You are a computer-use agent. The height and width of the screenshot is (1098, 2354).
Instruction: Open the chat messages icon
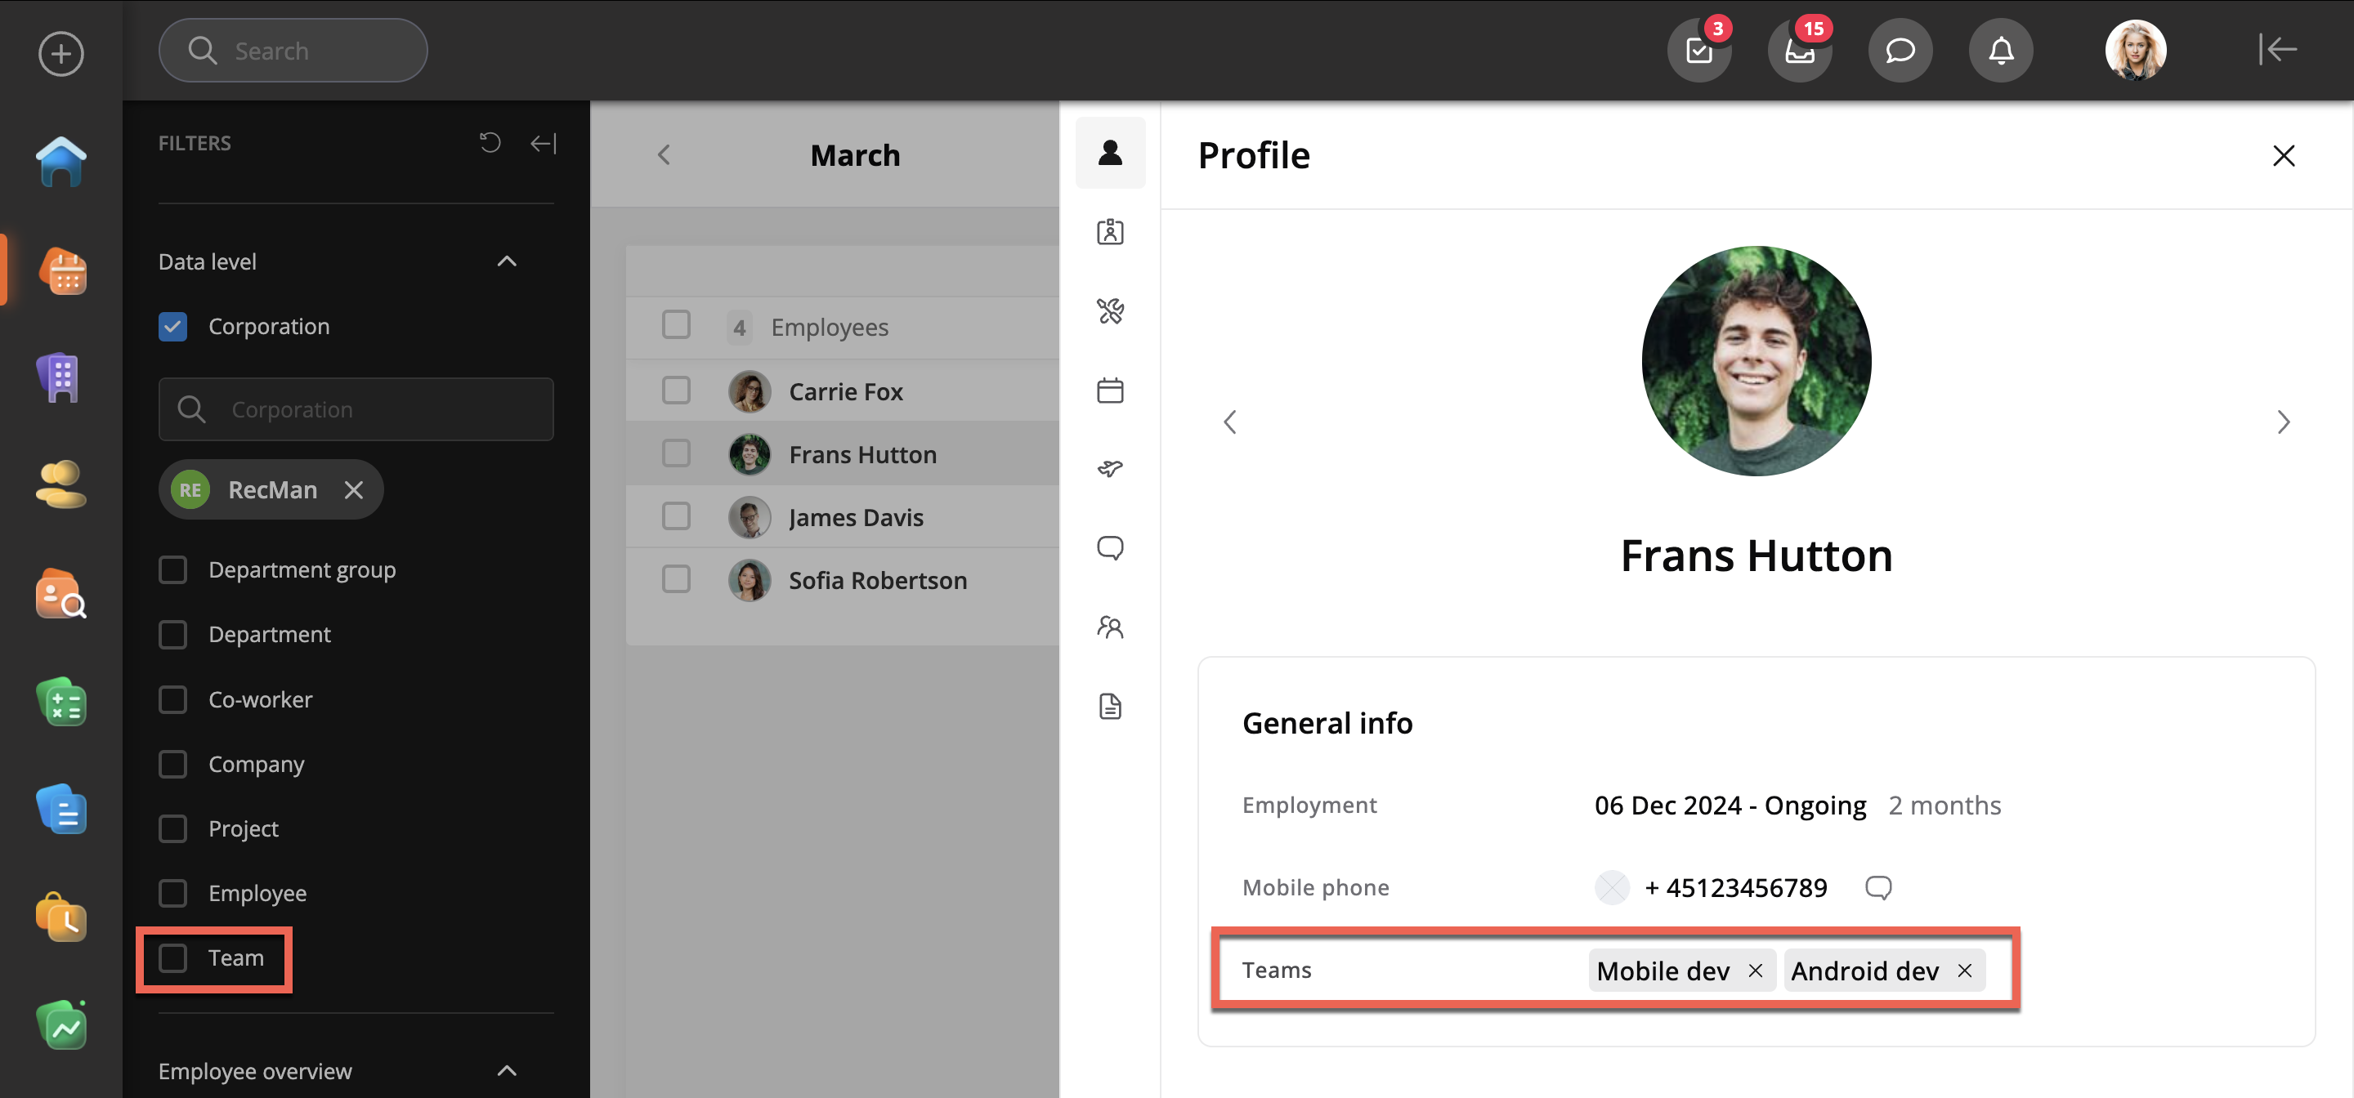point(1900,50)
